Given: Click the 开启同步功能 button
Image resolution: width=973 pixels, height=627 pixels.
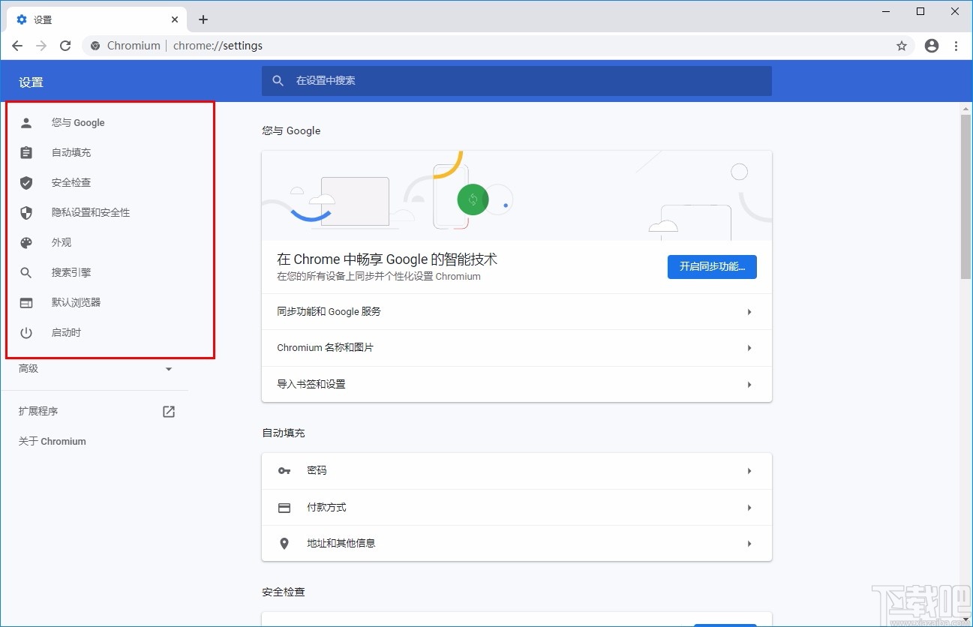Looking at the screenshot, I should point(711,266).
